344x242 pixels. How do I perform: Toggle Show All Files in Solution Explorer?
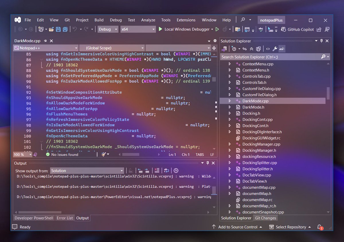point(258,49)
